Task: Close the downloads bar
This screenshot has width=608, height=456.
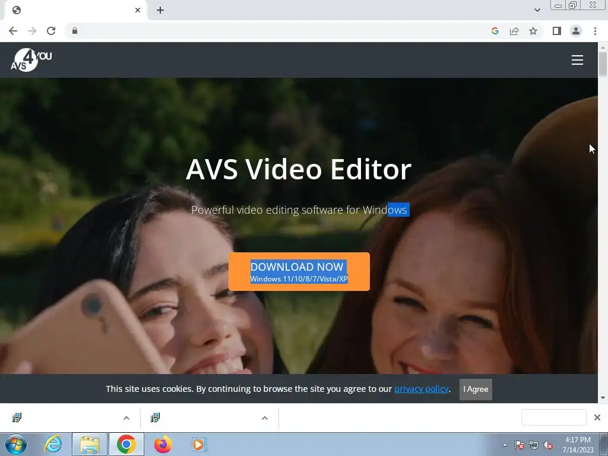Action: tap(597, 417)
